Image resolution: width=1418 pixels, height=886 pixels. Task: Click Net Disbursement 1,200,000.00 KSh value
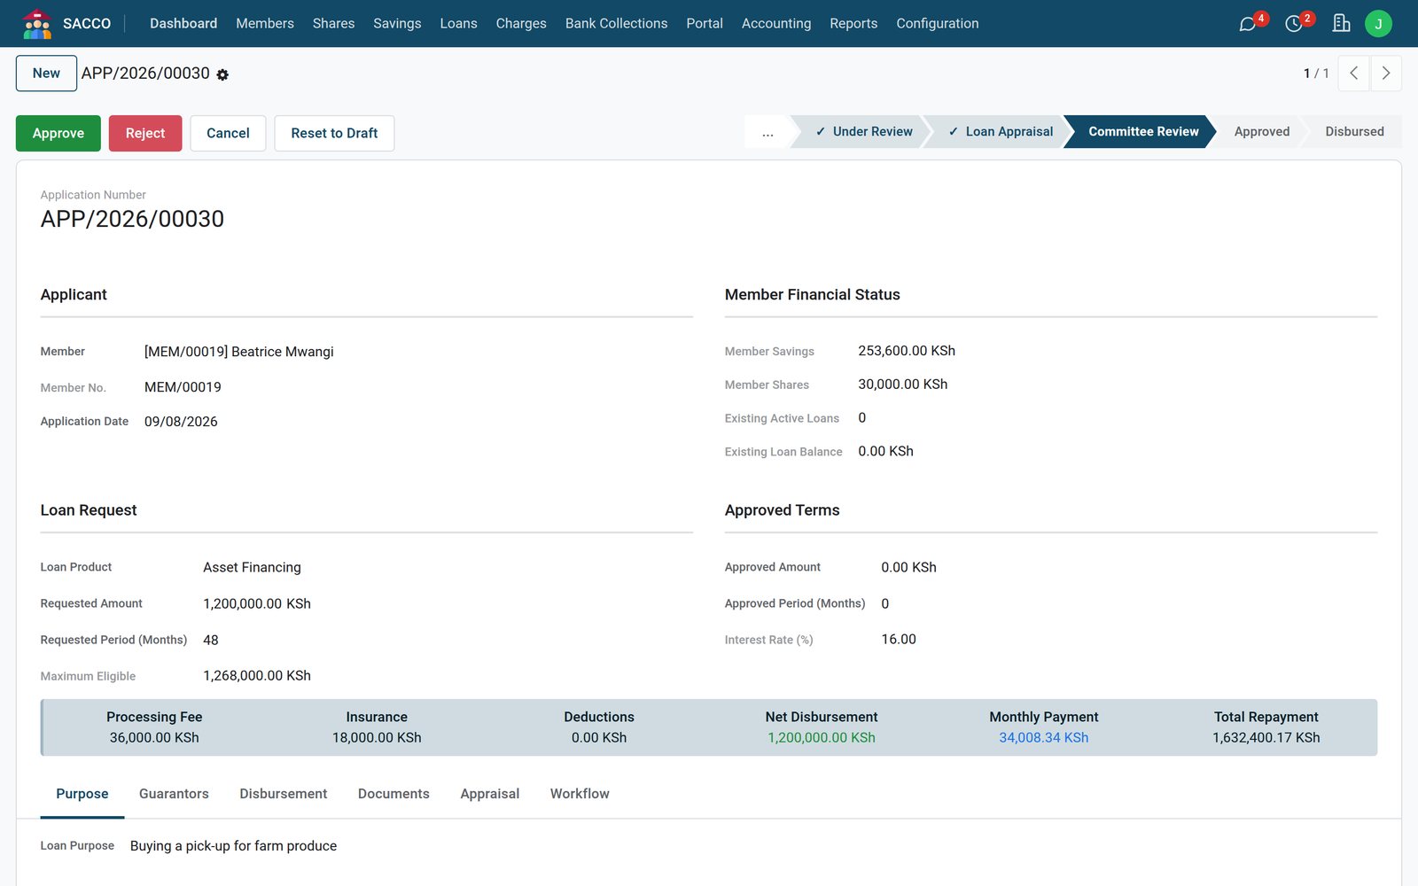click(822, 738)
